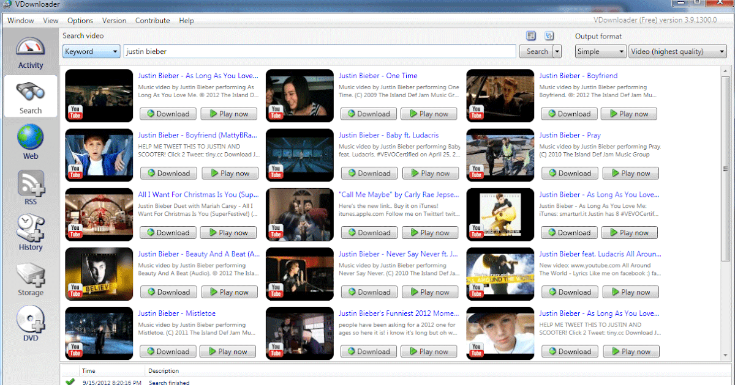Open the Options menu

[x=80, y=20]
